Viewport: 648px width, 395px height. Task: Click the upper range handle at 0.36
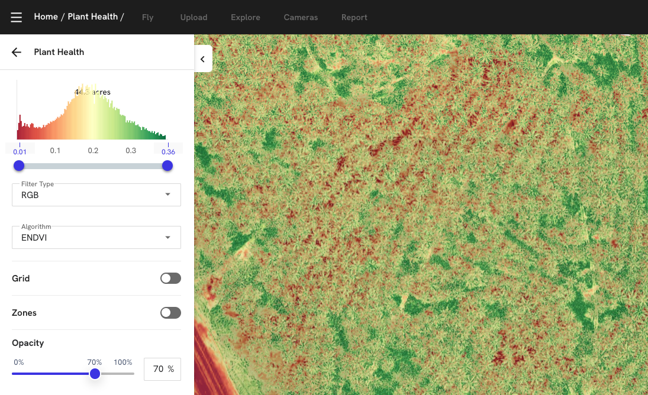coord(167,166)
